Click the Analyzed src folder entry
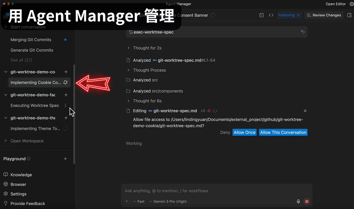 pos(142,80)
